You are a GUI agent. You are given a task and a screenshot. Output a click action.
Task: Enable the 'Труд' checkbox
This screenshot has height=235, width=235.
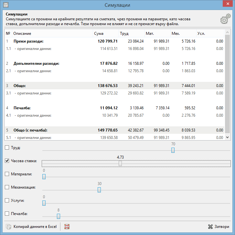pos(7,148)
